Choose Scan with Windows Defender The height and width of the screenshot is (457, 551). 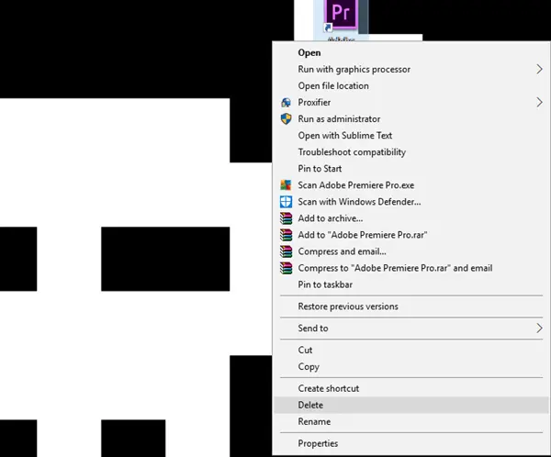(410, 202)
